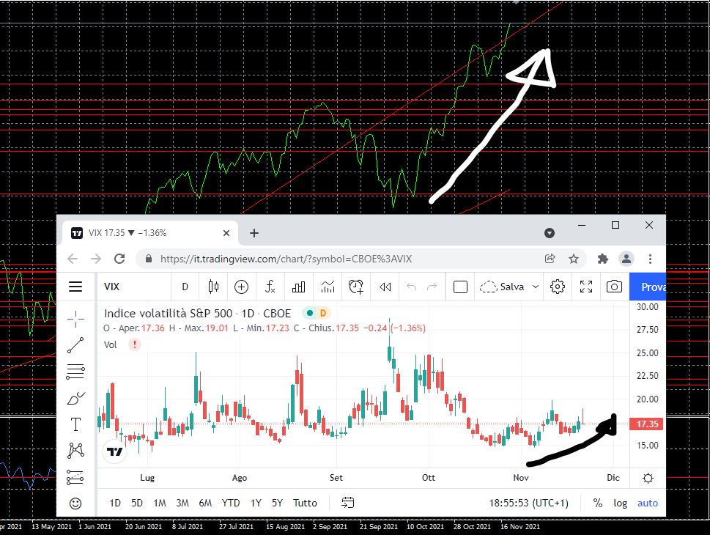
Task: Change the D timeframe interval
Action: [x=185, y=287]
